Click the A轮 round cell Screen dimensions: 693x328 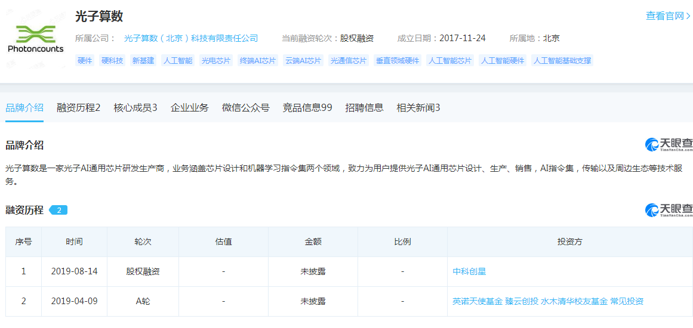point(143,302)
